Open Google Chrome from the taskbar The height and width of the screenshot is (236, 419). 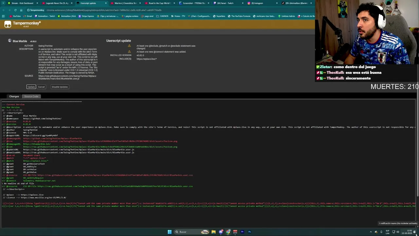click(x=228, y=232)
